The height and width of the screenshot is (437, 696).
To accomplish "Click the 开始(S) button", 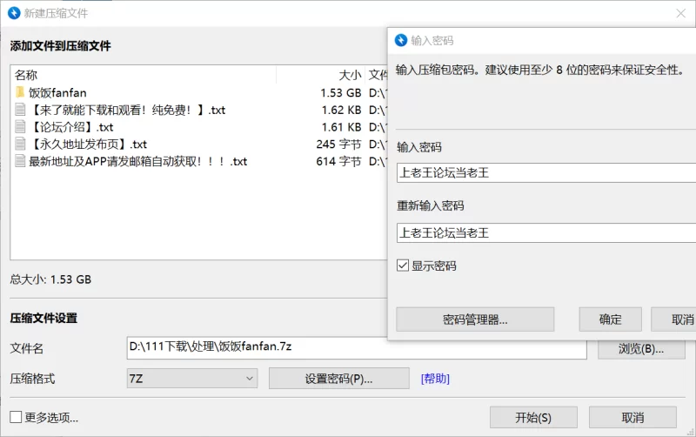I will pos(533,418).
